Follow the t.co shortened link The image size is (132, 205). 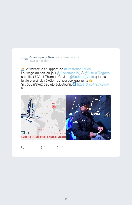click(93, 84)
